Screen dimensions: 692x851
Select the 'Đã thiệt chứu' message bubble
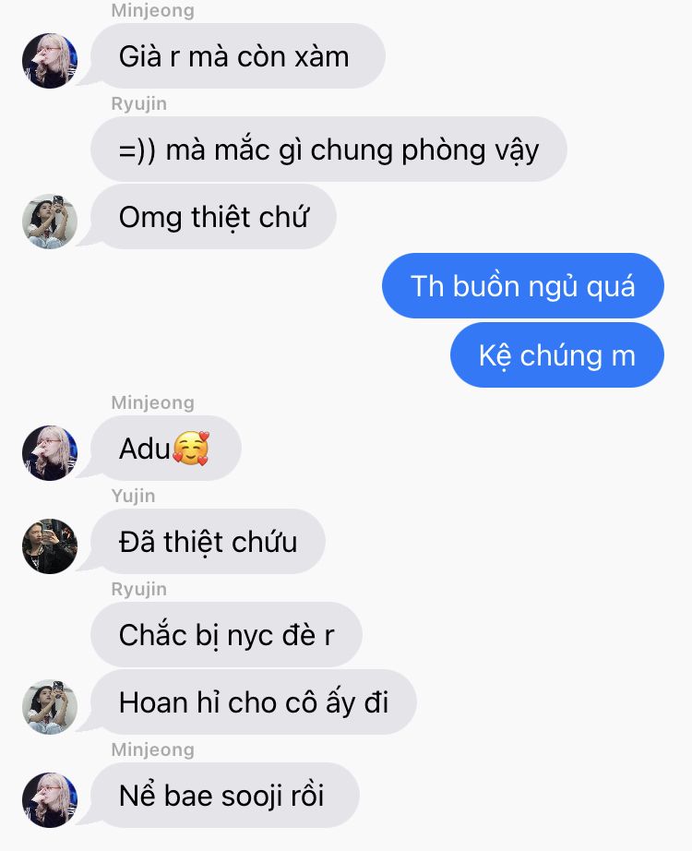(x=208, y=542)
